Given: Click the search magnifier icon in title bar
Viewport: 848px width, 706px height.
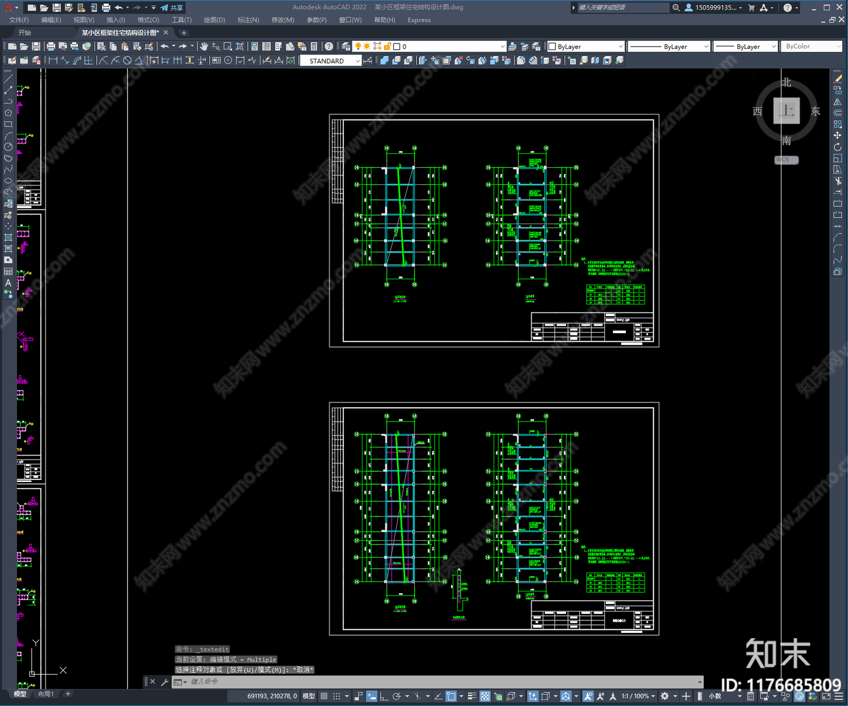Looking at the screenshot, I should coord(676,7).
